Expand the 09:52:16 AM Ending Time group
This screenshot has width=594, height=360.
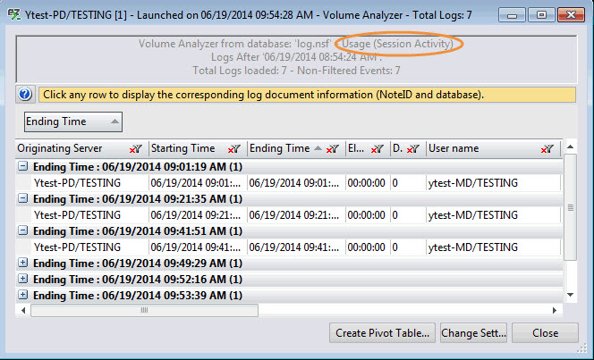[x=23, y=279]
